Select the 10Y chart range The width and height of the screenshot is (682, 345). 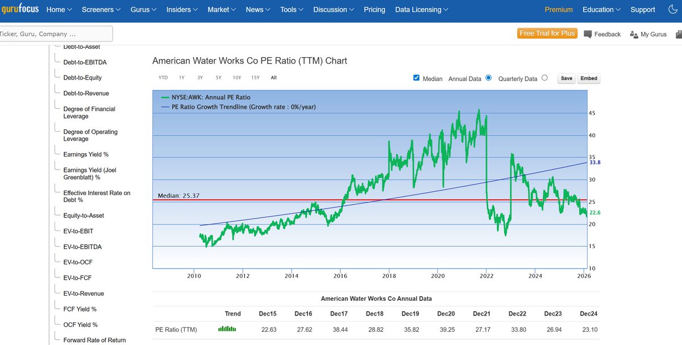[237, 78]
